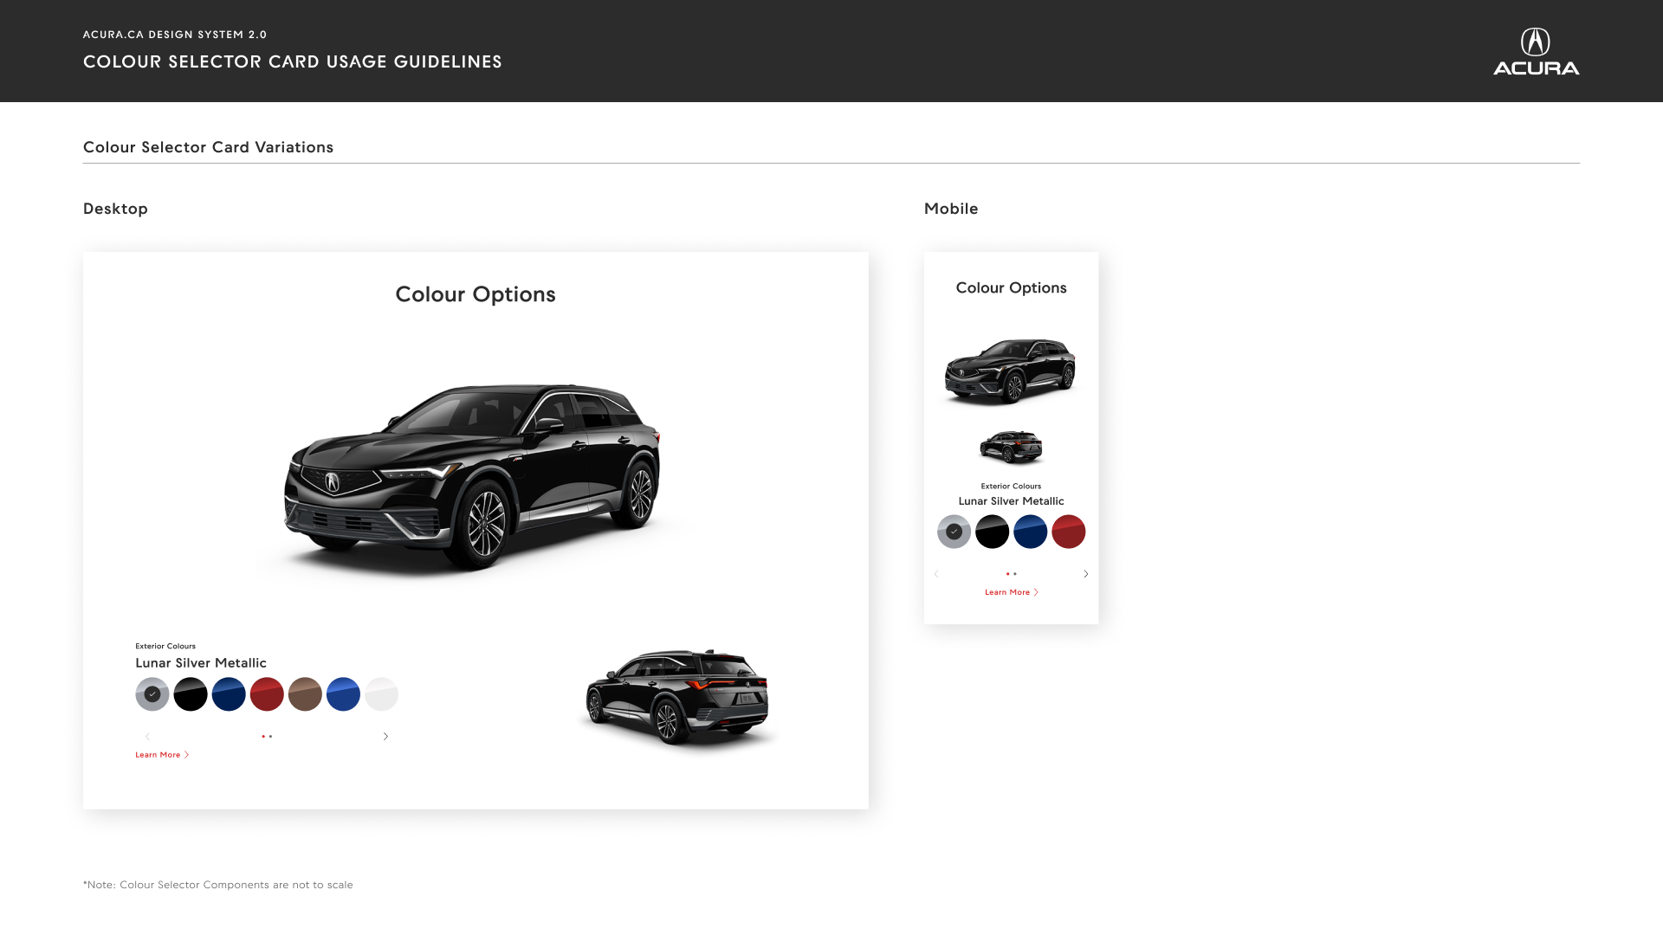The height and width of the screenshot is (935, 1663).
Task: Click the desktop 'Colour Options' heading
Action: 476,294
